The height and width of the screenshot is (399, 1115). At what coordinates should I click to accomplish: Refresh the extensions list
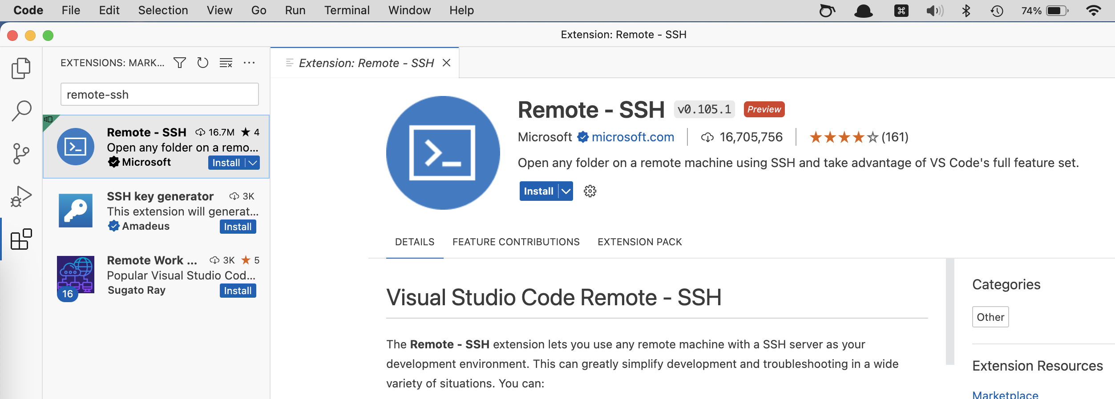coord(203,63)
